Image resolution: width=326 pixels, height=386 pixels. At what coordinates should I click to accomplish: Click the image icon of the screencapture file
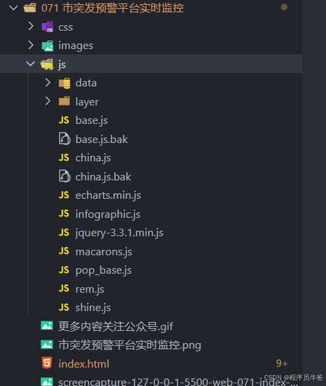click(x=47, y=381)
